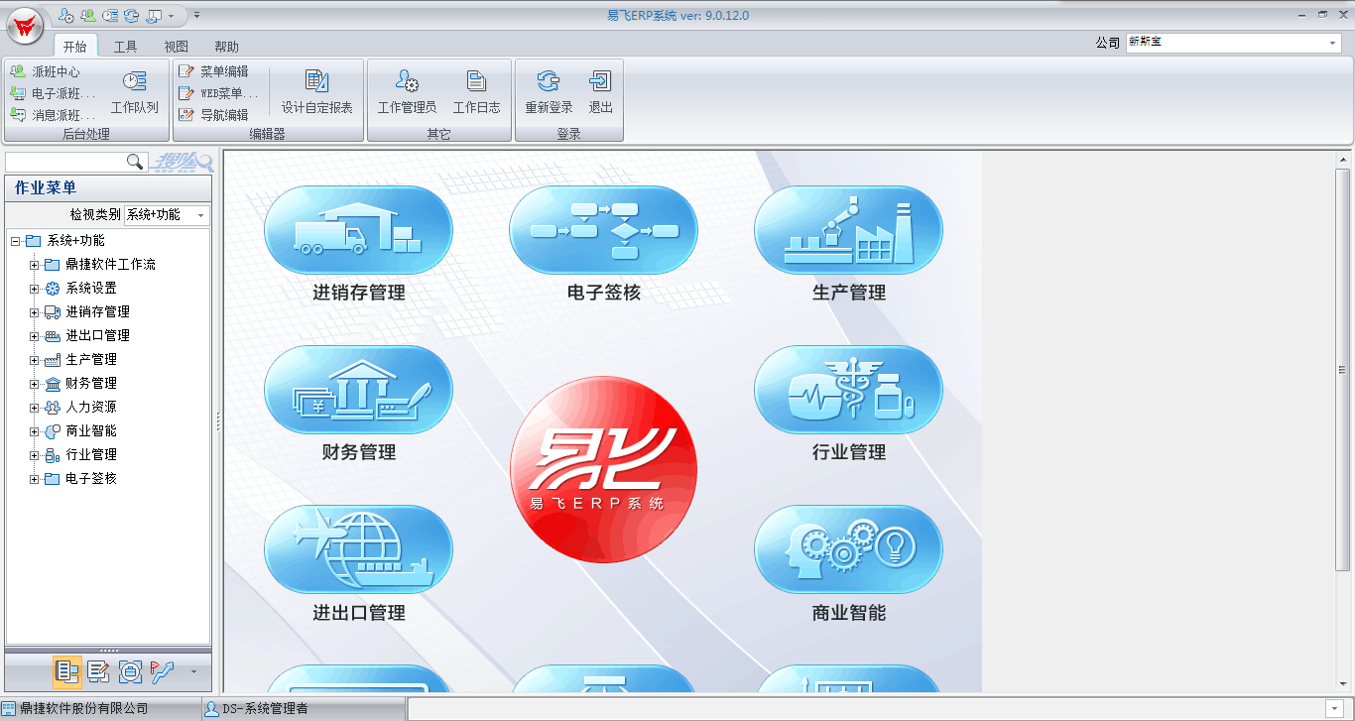
Task: Open the 进出口管理 import-export tile
Action: click(x=358, y=550)
